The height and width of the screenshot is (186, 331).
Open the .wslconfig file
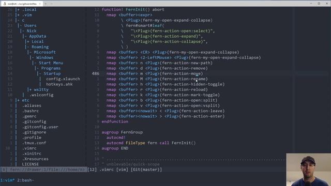click(41, 95)
